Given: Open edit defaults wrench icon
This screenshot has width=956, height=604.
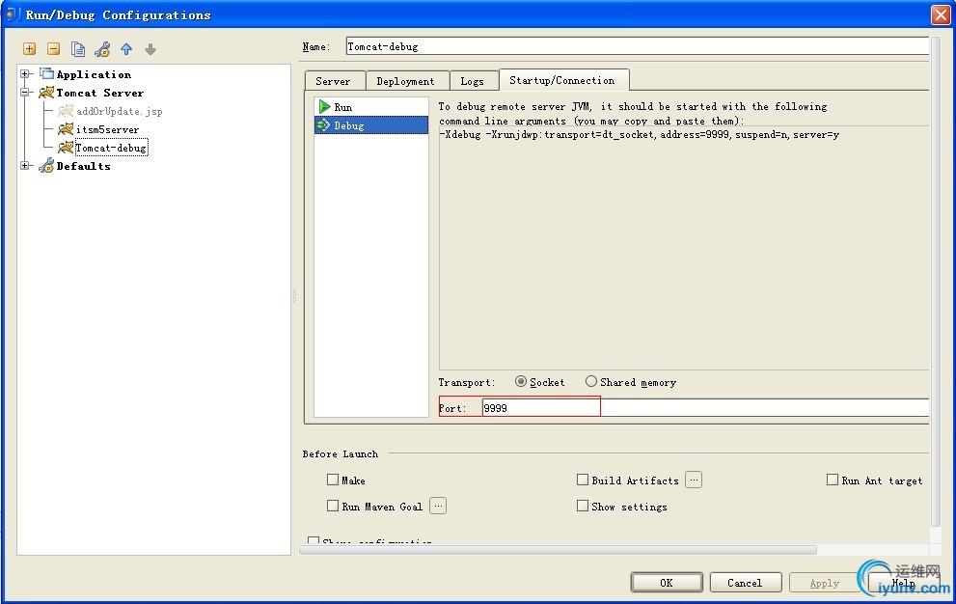Looking at the screenshot, I should pyautogui.click(x=102, y=49).
